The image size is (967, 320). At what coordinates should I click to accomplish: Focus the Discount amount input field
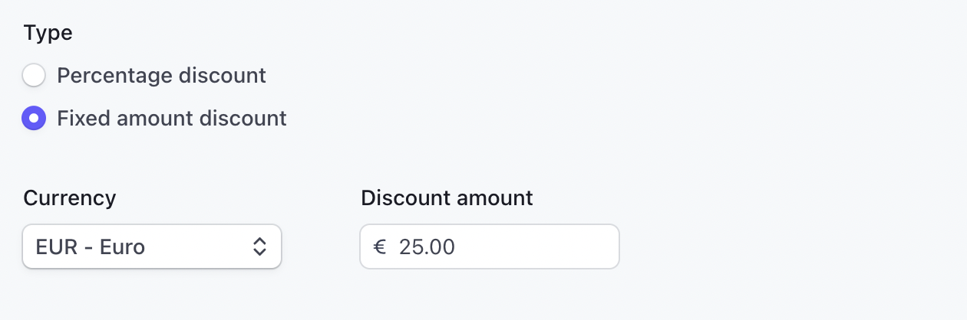point(490,247)
